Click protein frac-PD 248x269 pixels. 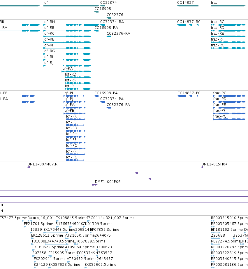(220, 99)
